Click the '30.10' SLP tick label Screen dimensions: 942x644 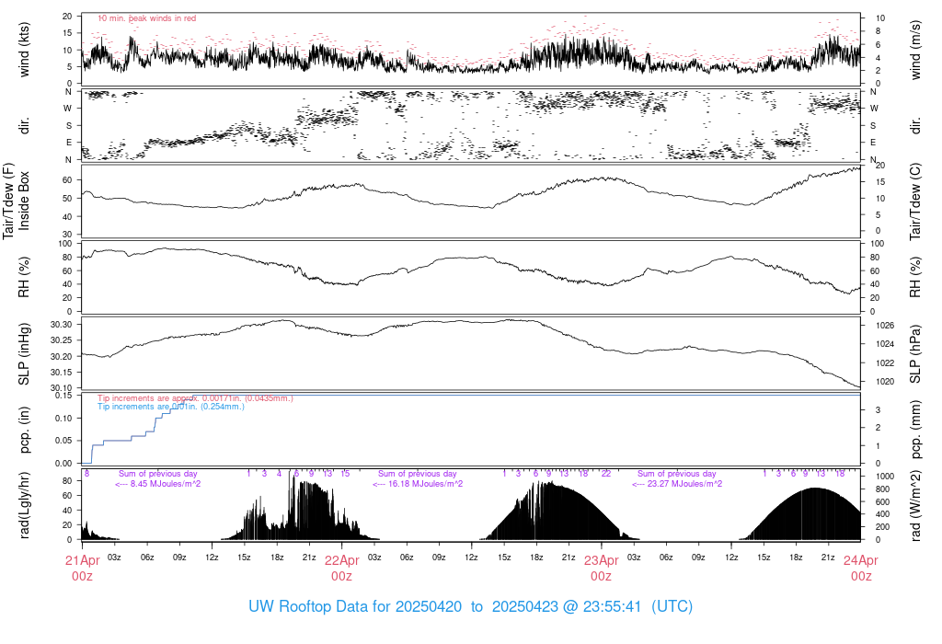[62, 388]
